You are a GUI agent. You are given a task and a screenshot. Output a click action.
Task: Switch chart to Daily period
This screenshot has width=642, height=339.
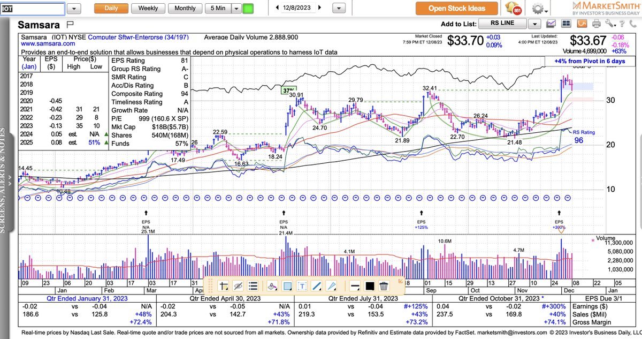pyautogui.click(x=111, y=9)
